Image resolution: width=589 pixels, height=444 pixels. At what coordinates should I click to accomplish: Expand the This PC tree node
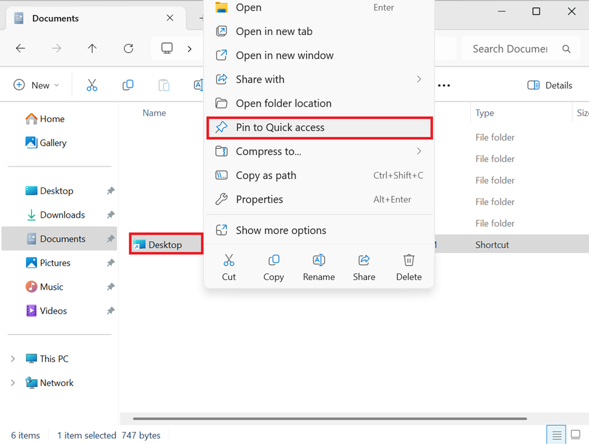(x=13, y=359)
